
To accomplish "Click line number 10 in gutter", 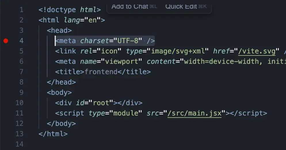I will (20, 103).
